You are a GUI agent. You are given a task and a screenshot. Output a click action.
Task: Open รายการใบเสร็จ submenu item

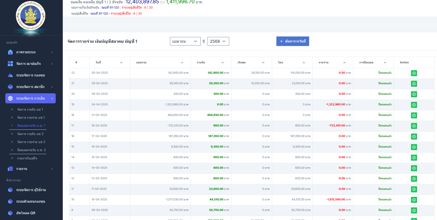click(27, 158)
